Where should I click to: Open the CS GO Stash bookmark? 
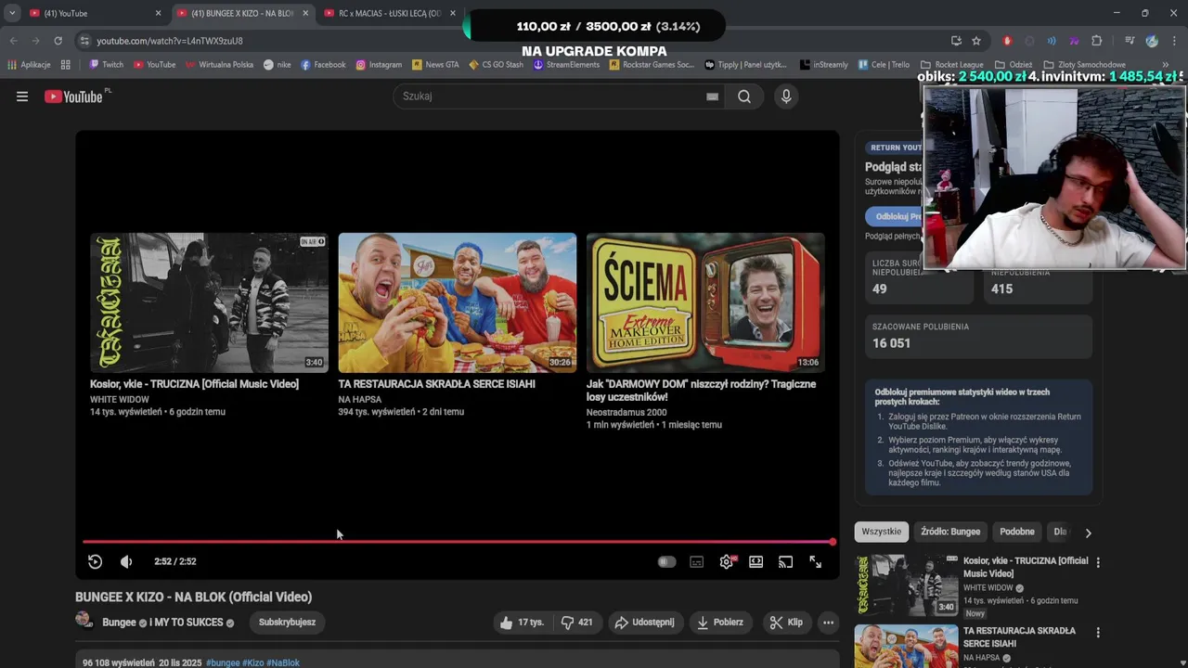tap(497, 65)
